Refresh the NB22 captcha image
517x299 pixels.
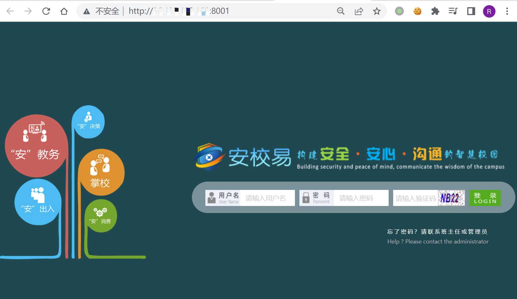[x=451, y=198]
